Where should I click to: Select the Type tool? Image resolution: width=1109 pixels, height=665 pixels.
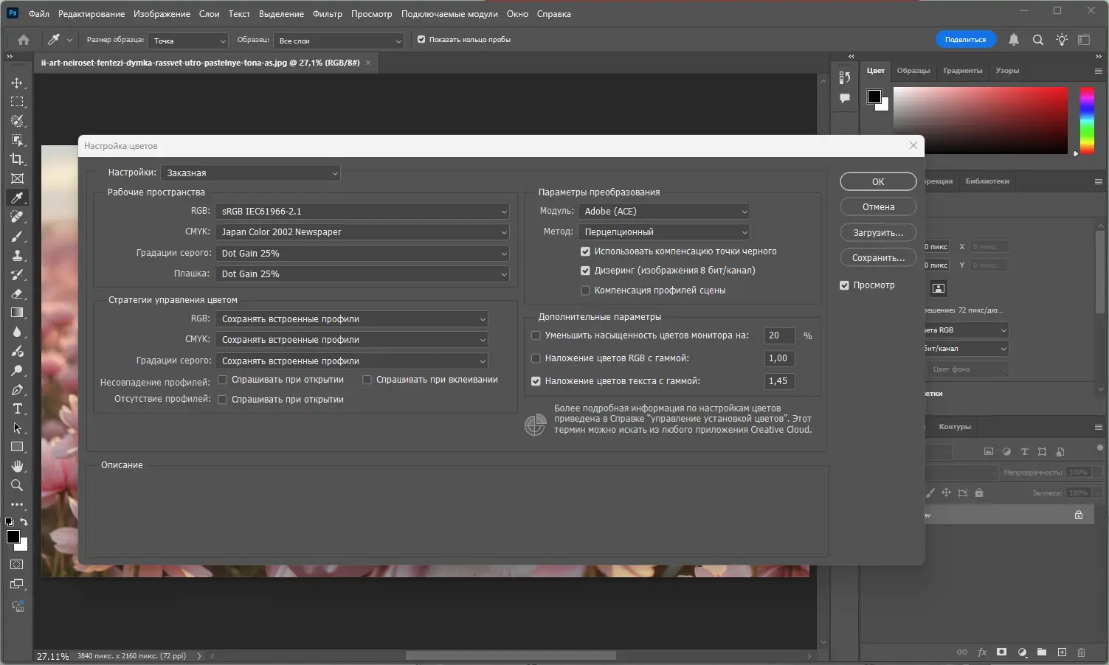[18, 408]
